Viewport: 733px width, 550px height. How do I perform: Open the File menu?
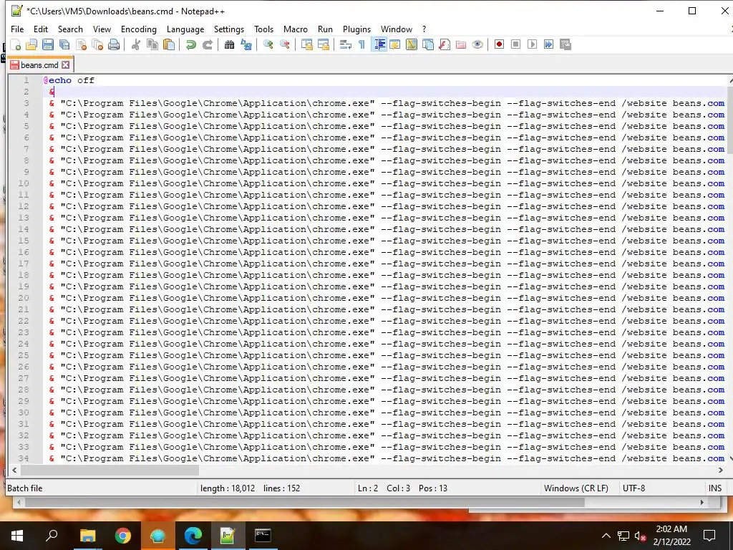[x=17, y=29]
